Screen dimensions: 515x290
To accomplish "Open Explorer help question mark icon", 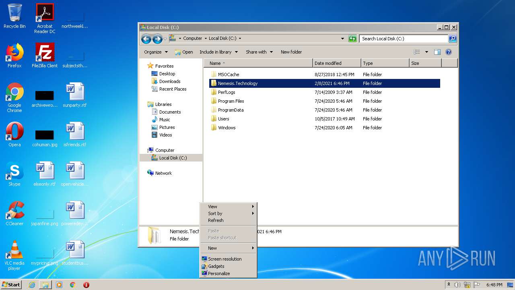I will [x=449, y=52].
